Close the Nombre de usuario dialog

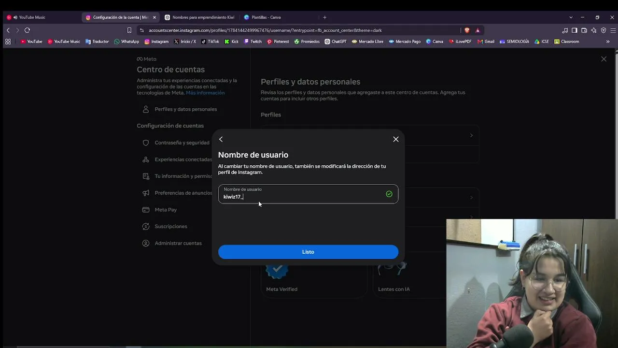(396, 139)
